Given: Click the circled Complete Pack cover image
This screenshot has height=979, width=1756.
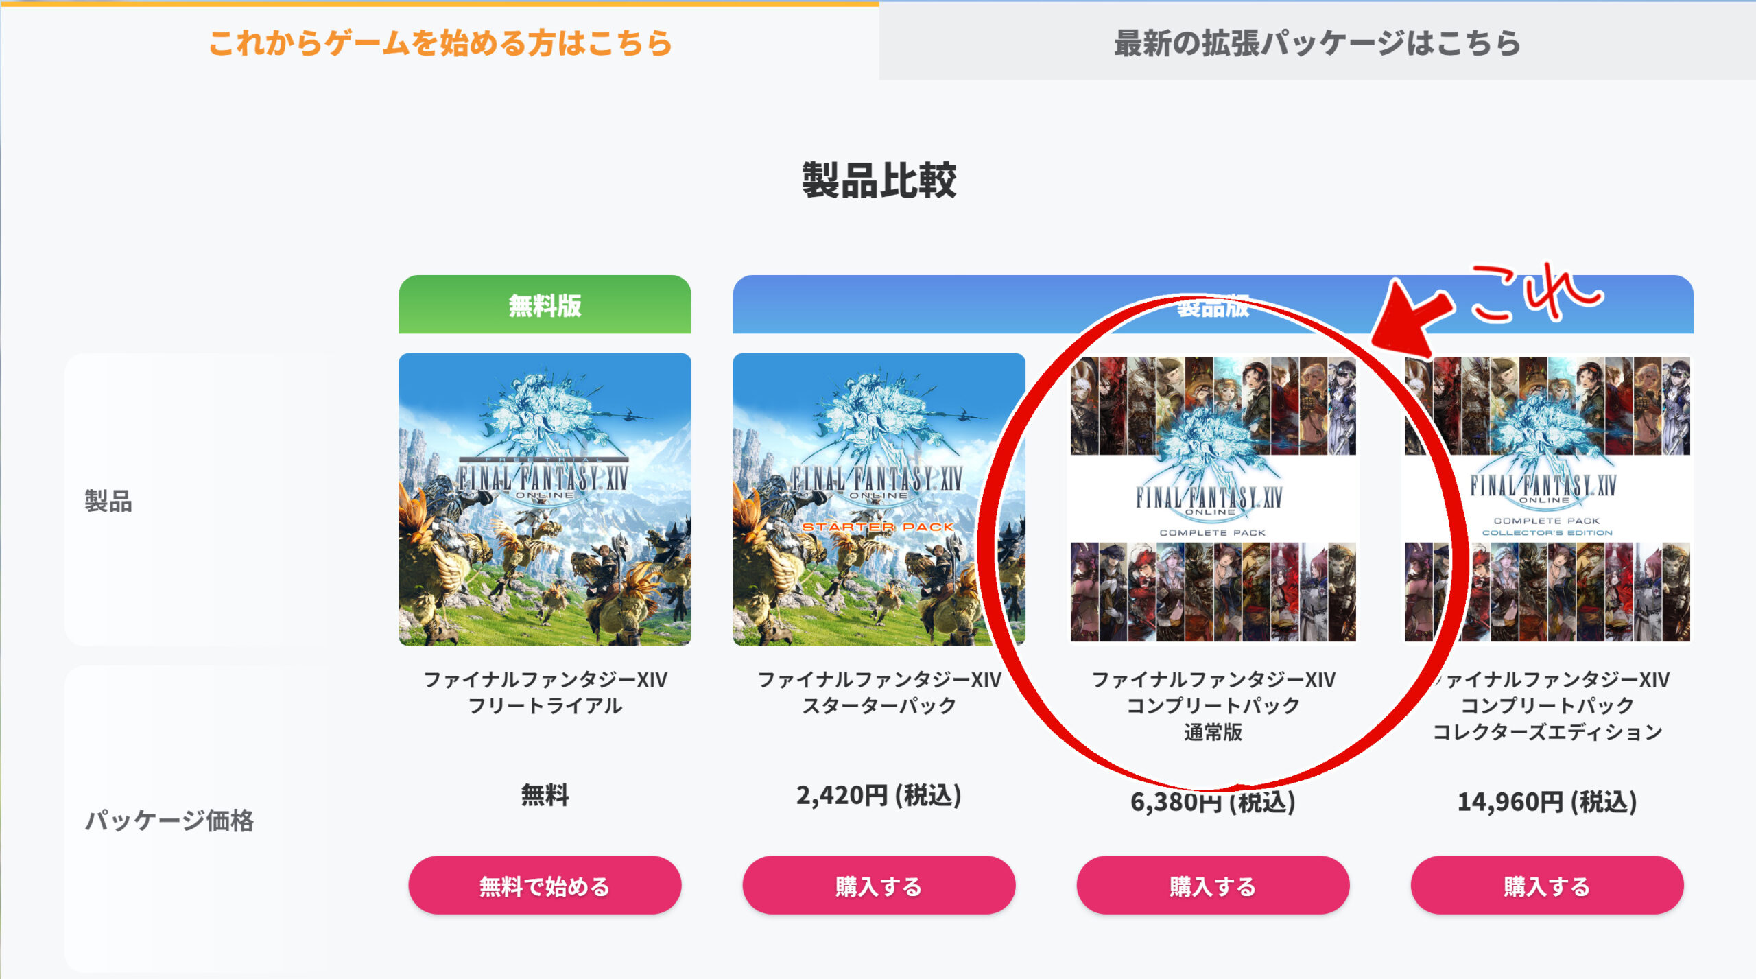Looking at the screenshot, I should point(1213,499).
